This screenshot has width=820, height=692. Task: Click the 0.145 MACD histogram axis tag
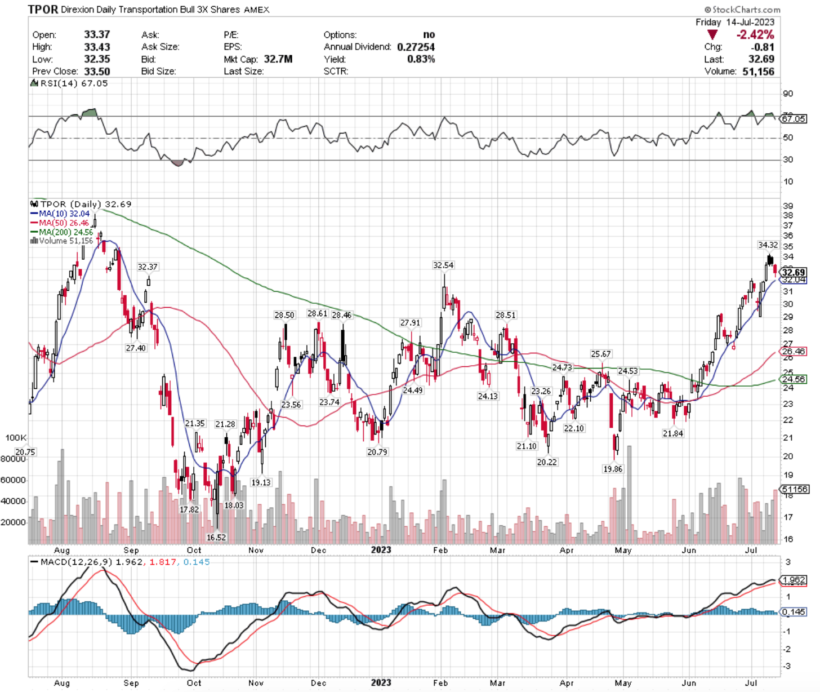click(794, 612)
